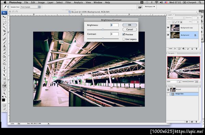Viewport: 205px width, 135px height.
Task: Create new snapshot in History panel
Action: pos(192,122)
